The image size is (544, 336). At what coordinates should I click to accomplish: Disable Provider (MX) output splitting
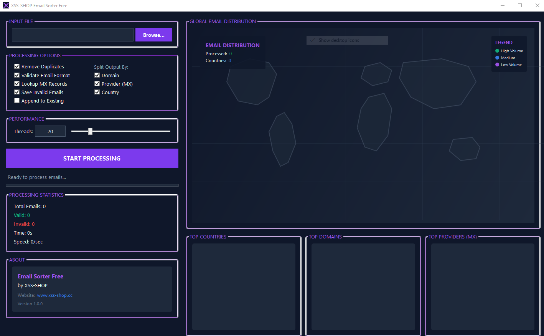(97, 83)
